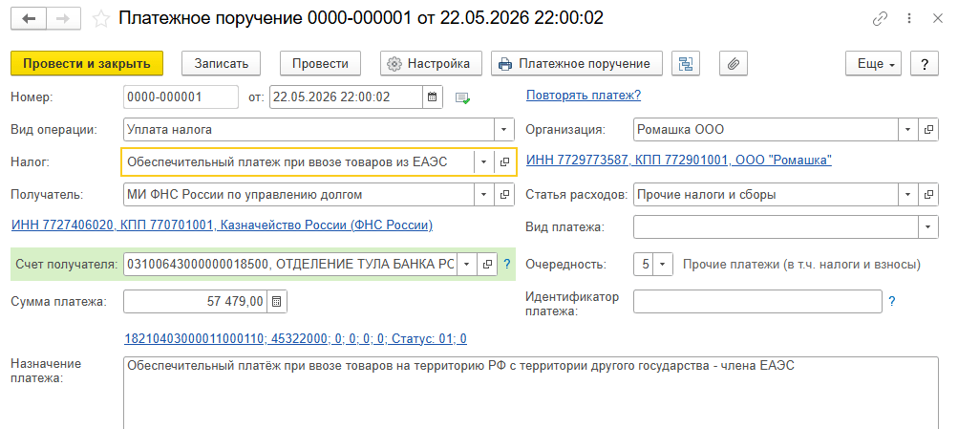Expand the Статья расходов dropdown
Image resolution: width=958 pixels, height=429 pixels.
coord(908,195)
